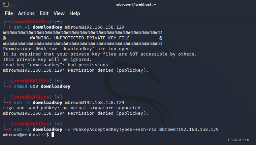Click the first Permission denied (publickey) line
The width and height of the screenshot is (256, 145).
coord(75,70)
